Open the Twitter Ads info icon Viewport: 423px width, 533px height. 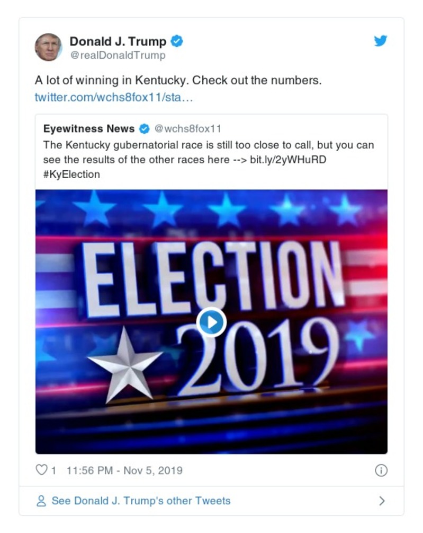381,470
